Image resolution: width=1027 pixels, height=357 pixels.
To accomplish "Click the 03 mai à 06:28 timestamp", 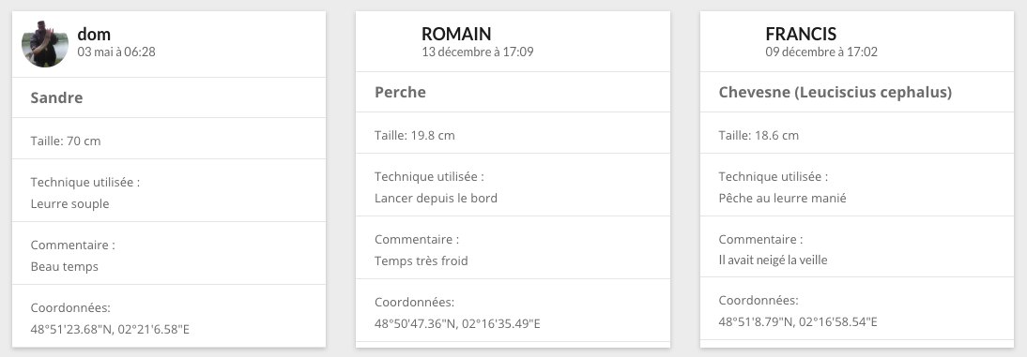I will tap(115, 52).
